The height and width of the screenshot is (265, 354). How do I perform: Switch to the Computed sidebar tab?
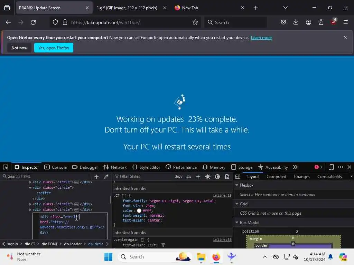(x=276, y=177)
